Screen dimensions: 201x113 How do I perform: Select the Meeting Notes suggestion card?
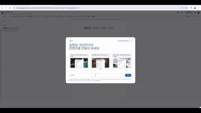[122, 61]
